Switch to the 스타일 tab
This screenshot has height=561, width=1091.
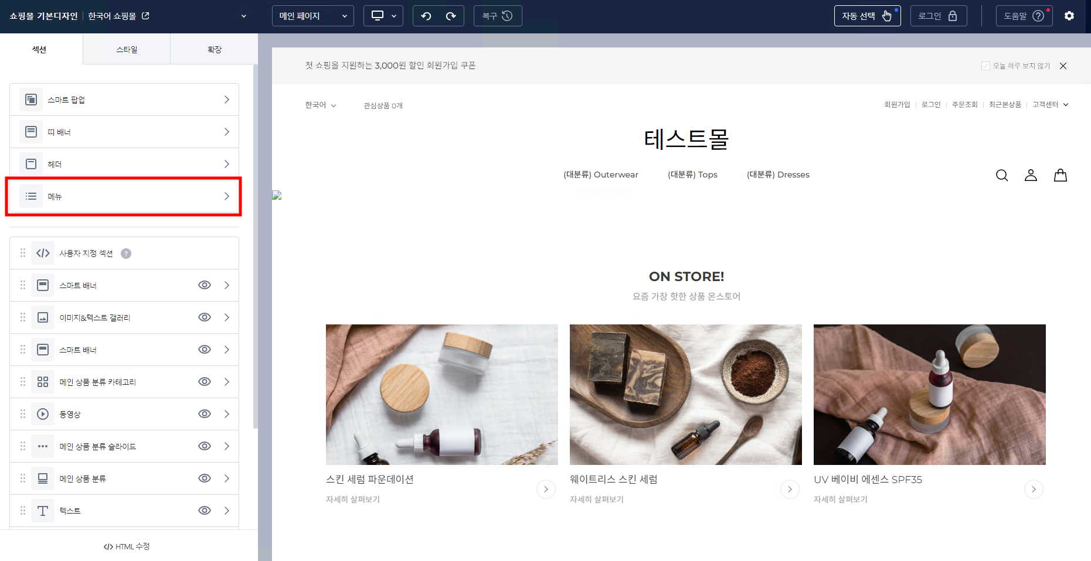(127, 49)
